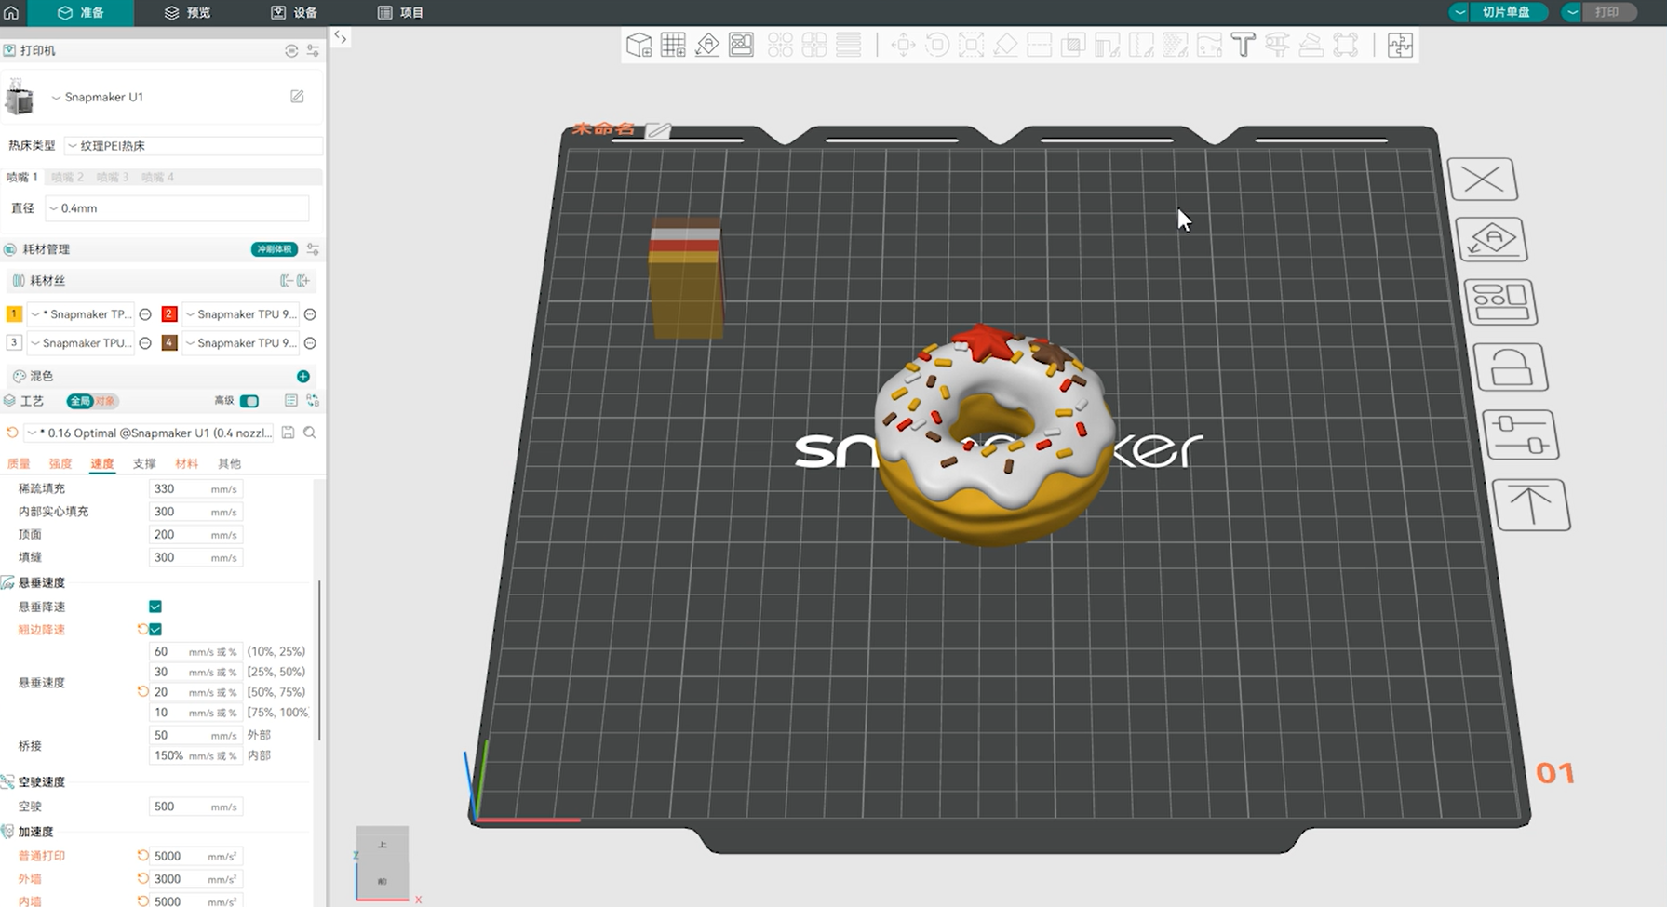The image size is (1667, 907).
Task: Toggle the 高级 advanced mode switch
Action: [x=249, y=401]
